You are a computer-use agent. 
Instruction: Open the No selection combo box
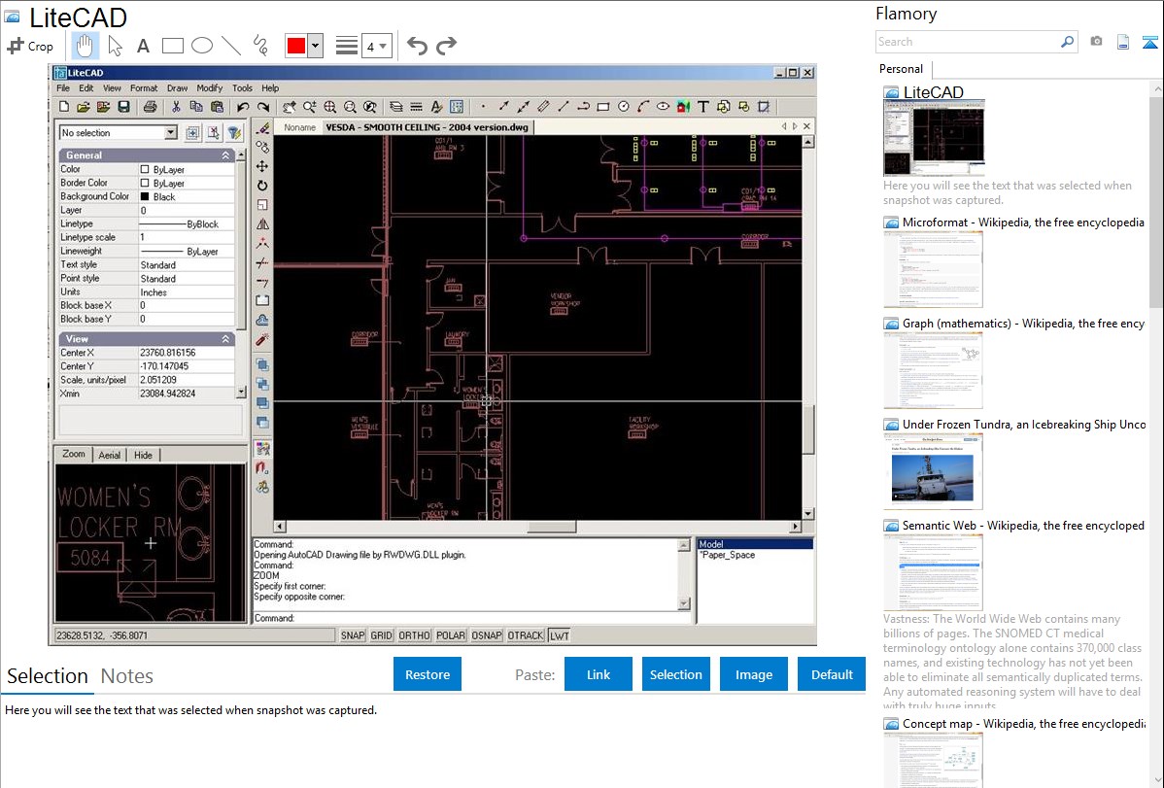click(x=118, y=133)
